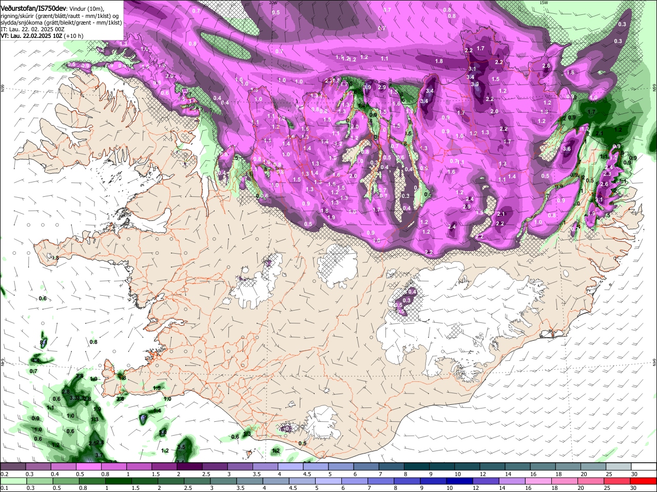657x492 pixels.
Task: Click the 'IT: Lau. 22. 02. 2025 00Z' line
Action: pos(33,29)
